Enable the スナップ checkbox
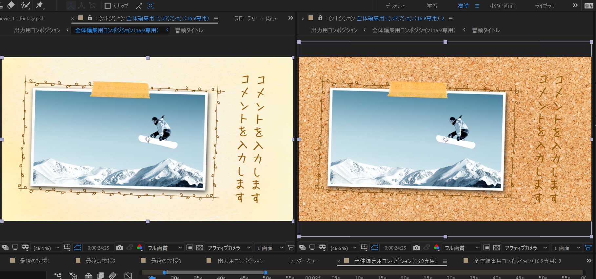The width and height of the screenshot is (596, 279). (x=108, y=6)
